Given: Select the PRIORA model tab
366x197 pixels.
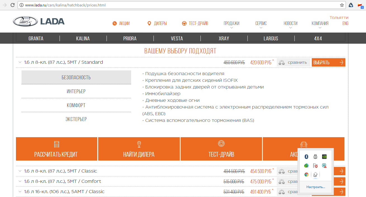Looking at the screenshot, I should pyautogui.click(x=130, y=38).
